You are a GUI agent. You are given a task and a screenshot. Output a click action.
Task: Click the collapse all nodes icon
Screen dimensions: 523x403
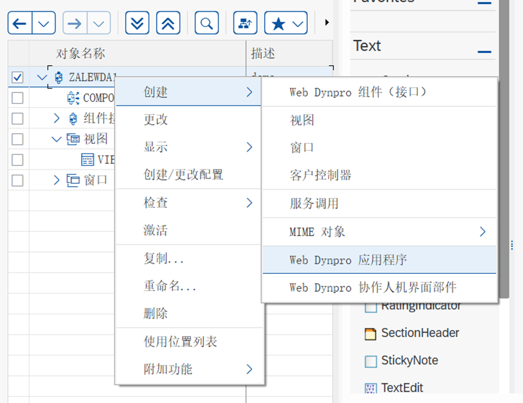(x=168, y=23)
